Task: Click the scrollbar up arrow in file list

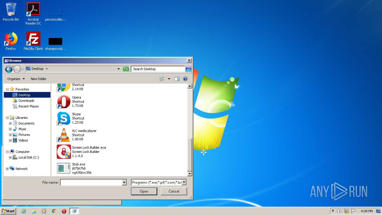Action: tap(190, 86)
